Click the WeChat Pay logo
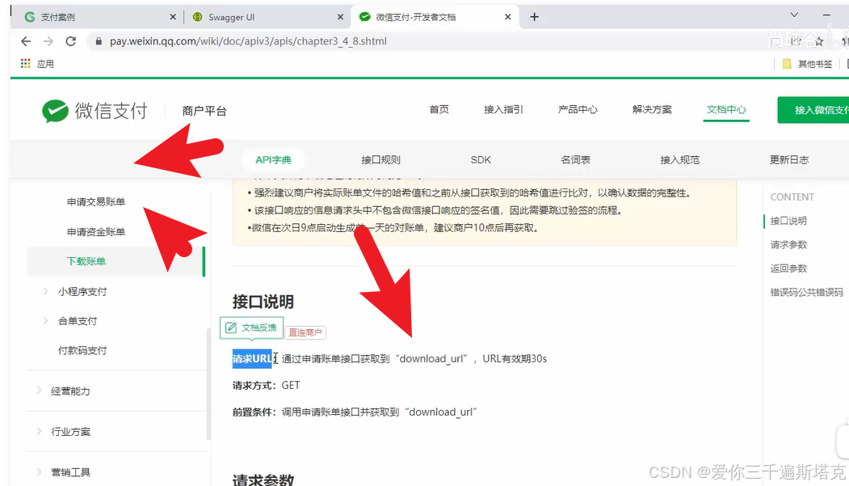The width and height of the screenshot is (849, 486). click(x=95, y=111)
